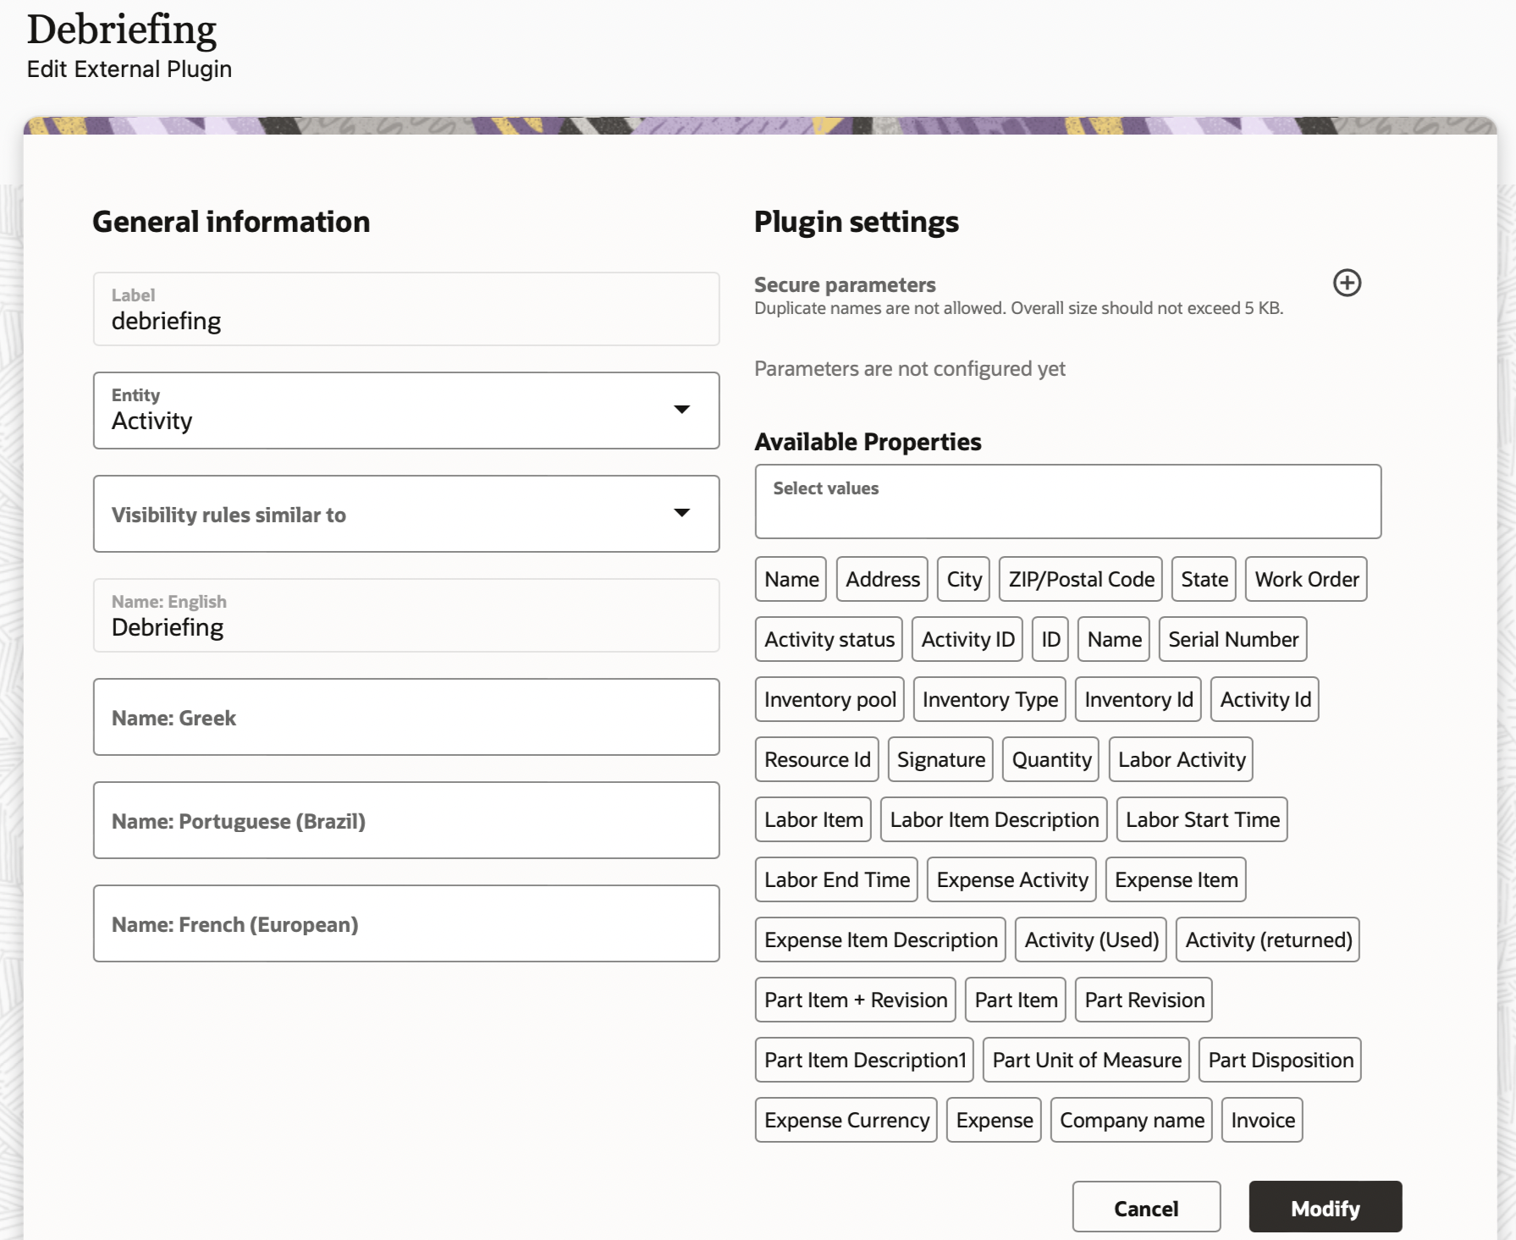The image size is (1516, 1240).
Task: Select the Expense Currency property
Action: (846, 1120)
